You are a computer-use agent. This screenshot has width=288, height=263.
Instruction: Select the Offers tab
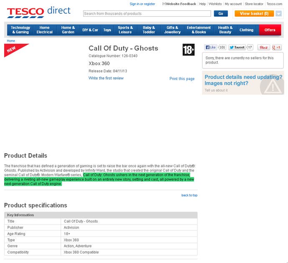click(270, 30)
